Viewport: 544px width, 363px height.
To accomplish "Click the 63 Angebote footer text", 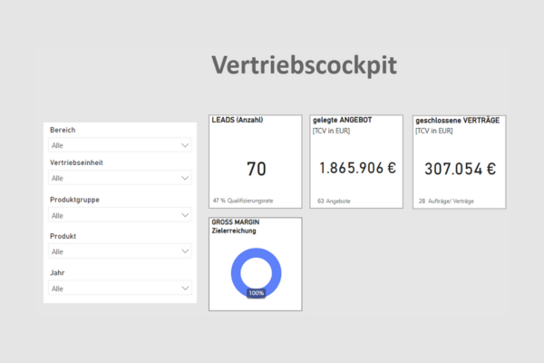I will 334,201.
